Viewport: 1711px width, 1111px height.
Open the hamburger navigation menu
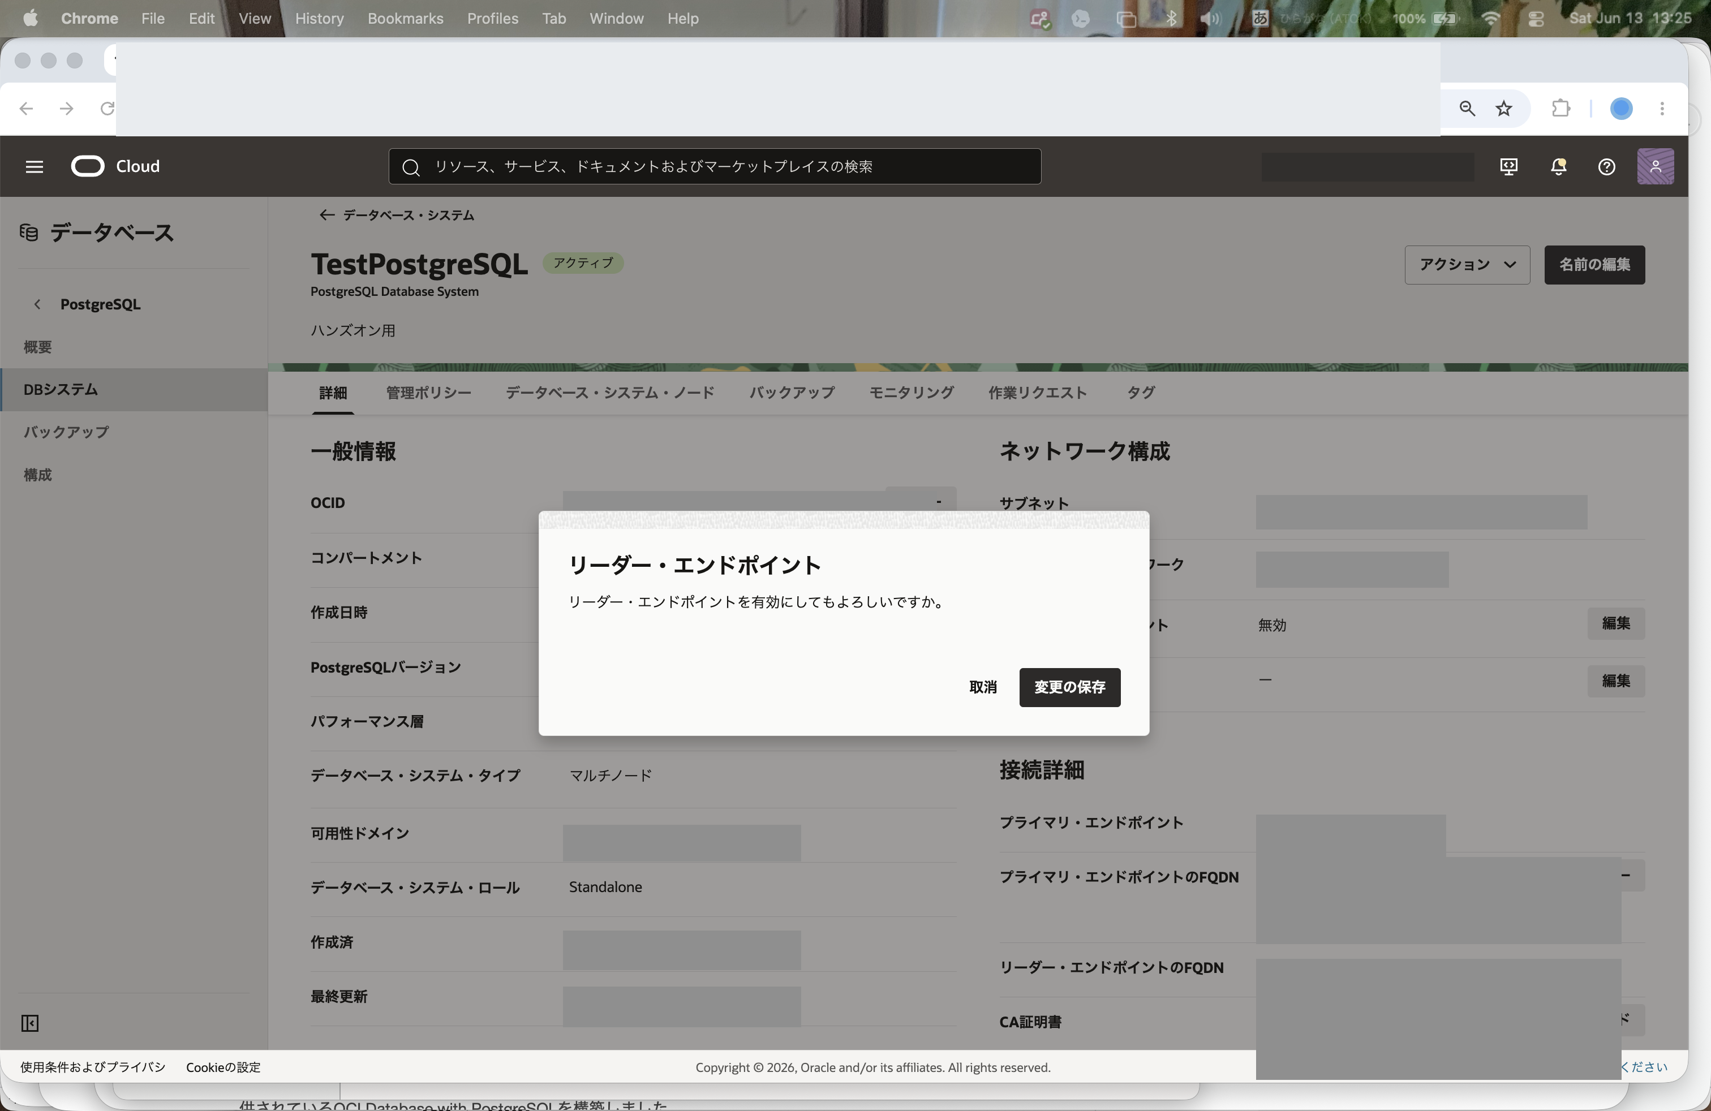pyautogui.click(x=34, y=167)
